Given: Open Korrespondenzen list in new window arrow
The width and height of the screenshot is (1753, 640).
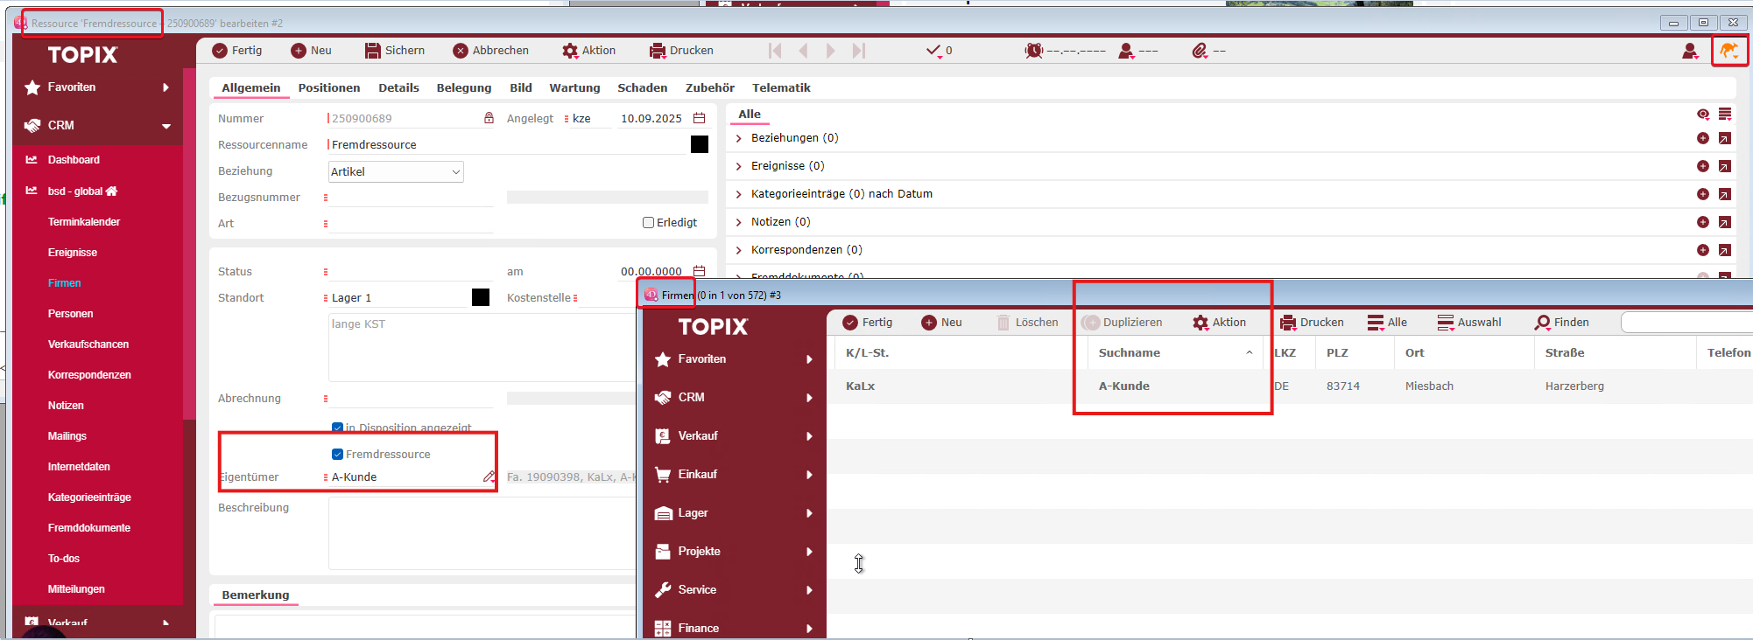Looking at the screenshot, I should [1724, 250].
